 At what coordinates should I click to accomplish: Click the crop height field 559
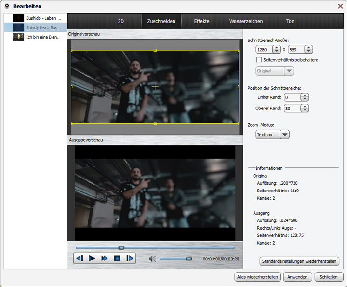coord(296,49)
